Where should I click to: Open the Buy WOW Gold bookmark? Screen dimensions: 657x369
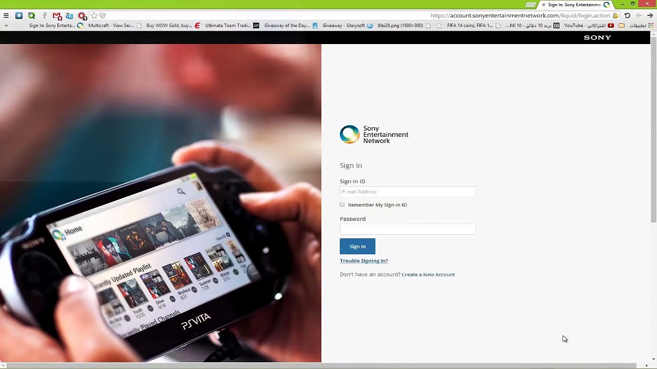pos(173,26)
